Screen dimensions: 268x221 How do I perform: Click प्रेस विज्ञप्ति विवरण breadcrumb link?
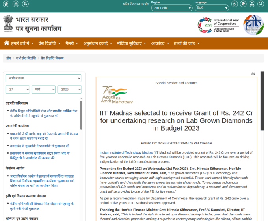pyautogui.click(x=52, y=58)
